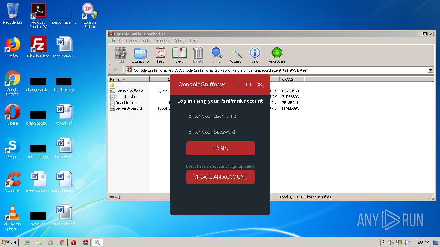Open VLC media player desktop icon
Screen dimensions: 440x247
[x=12, y=217]
